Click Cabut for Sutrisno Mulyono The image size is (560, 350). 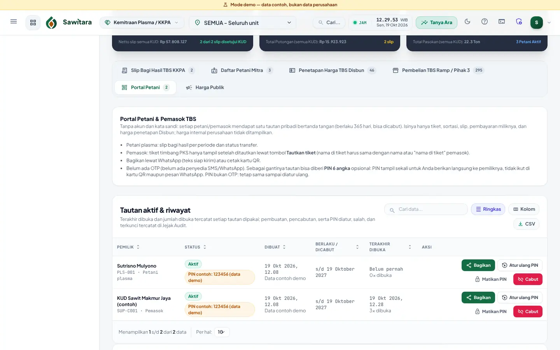point(528,279)
